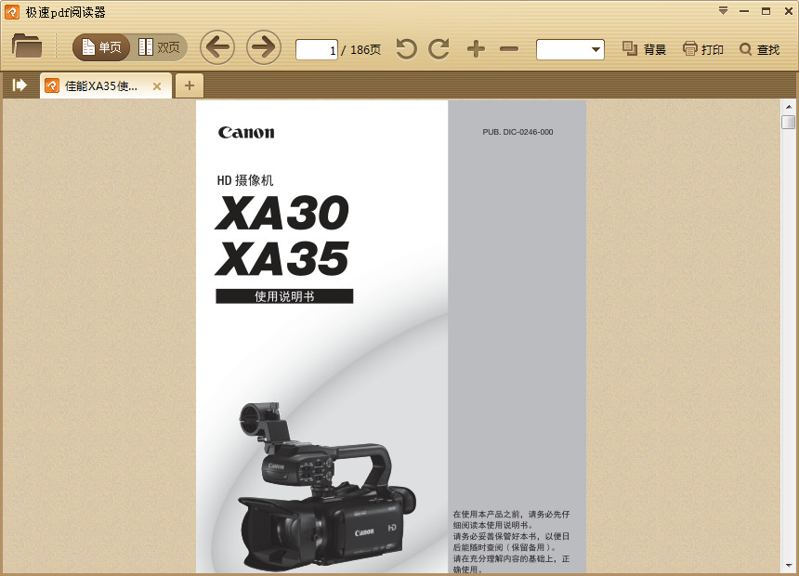Viewport: 799px width, 576px height.
Task: Rotate the page clockwise
Action: (439, 49)
